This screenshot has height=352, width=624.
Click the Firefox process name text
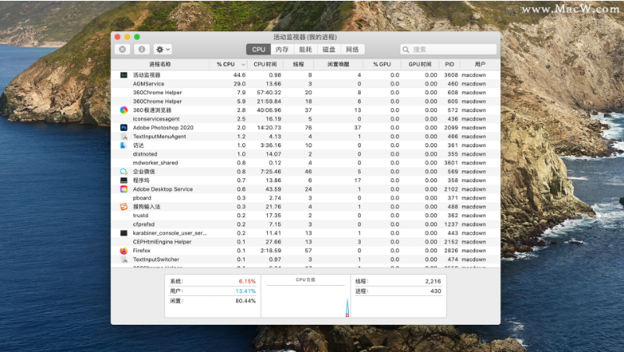pyautogui.click(x=142, y=251)
